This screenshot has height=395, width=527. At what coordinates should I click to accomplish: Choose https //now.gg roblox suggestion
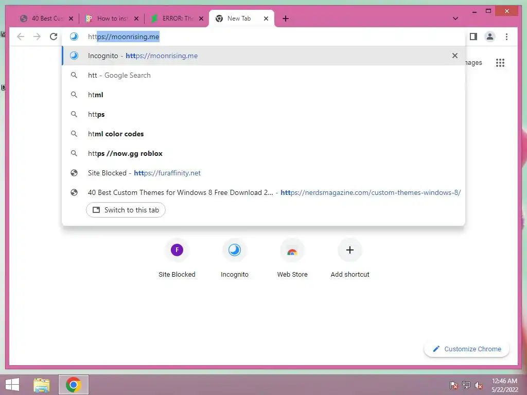[263, 153]
